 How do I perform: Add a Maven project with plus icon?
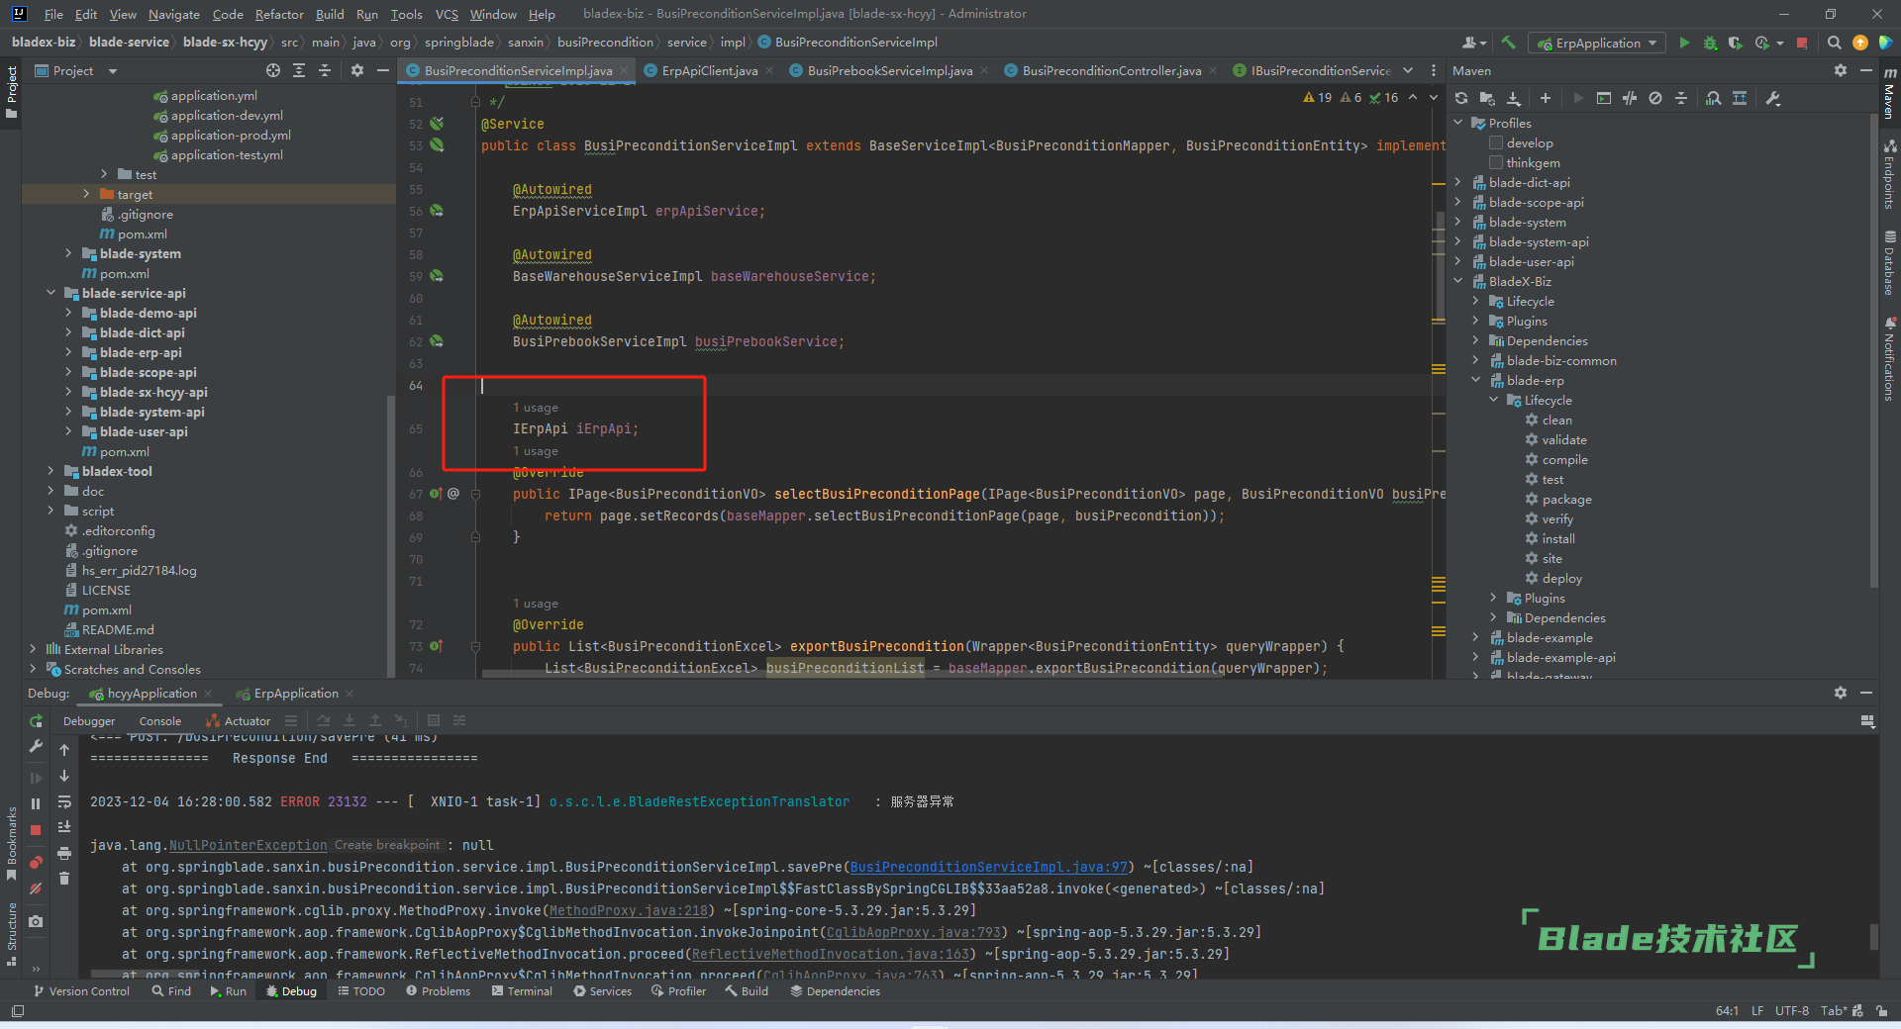coord(1546,98)
